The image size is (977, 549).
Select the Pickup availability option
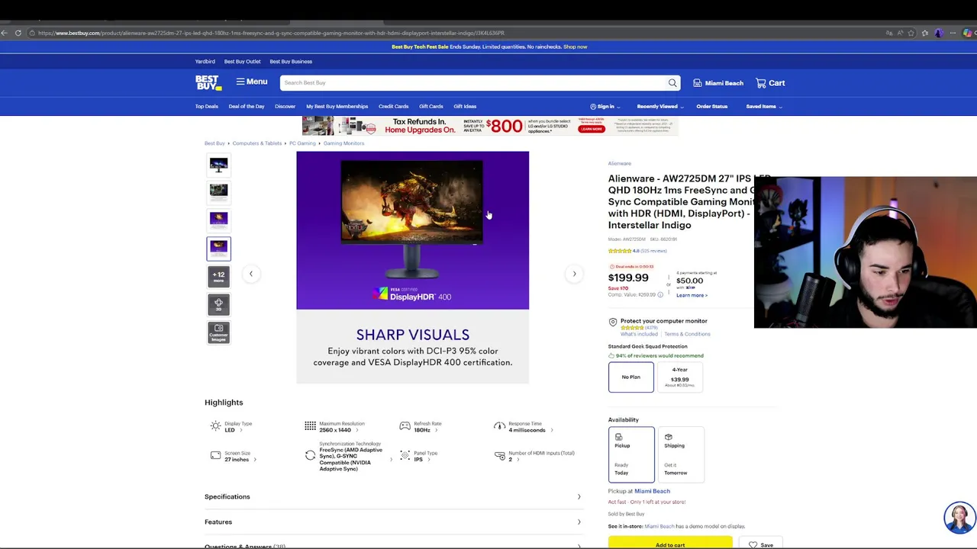(x=631, y=454)
